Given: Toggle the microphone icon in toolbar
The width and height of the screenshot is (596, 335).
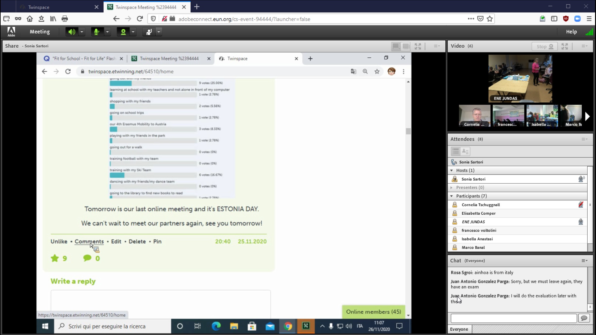Looking at the screenshot, I should [x=97, y=32].
